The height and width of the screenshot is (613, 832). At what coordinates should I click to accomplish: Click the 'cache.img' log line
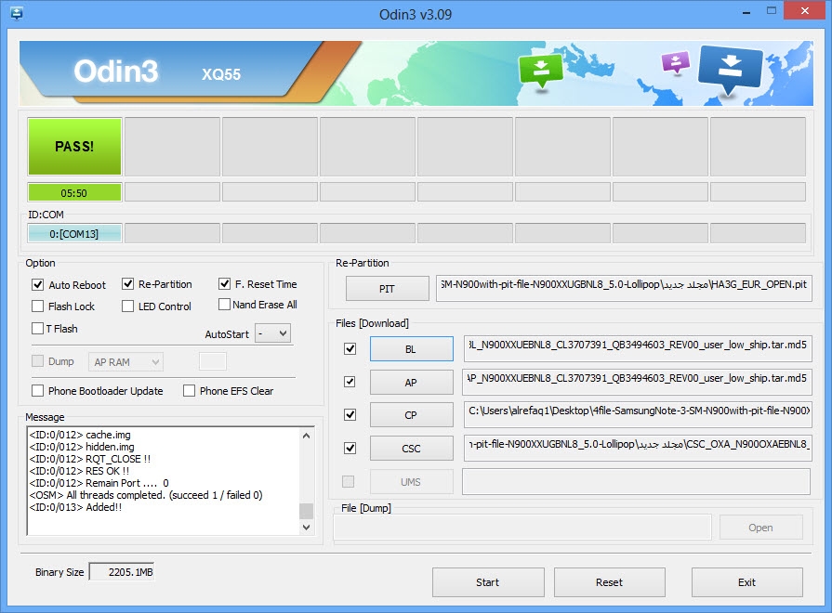(x=80, y=435)
